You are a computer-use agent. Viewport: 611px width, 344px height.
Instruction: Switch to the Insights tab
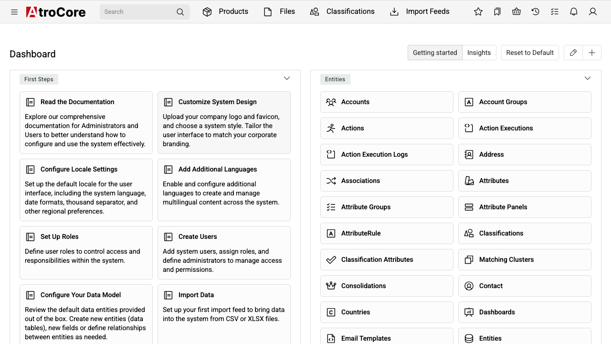tap(479, 53)
